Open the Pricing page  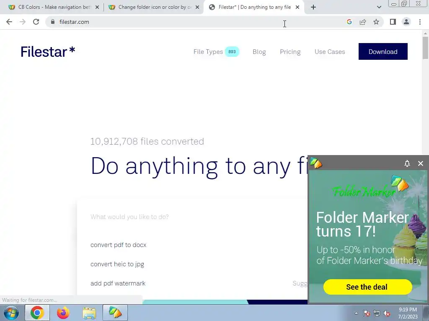pos(290,51)
